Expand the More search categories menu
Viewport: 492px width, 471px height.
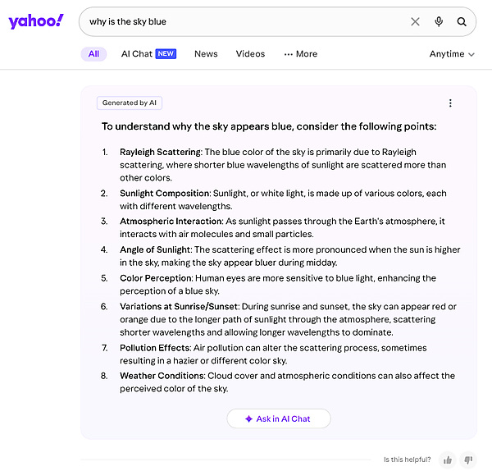[x=300, y=54]
